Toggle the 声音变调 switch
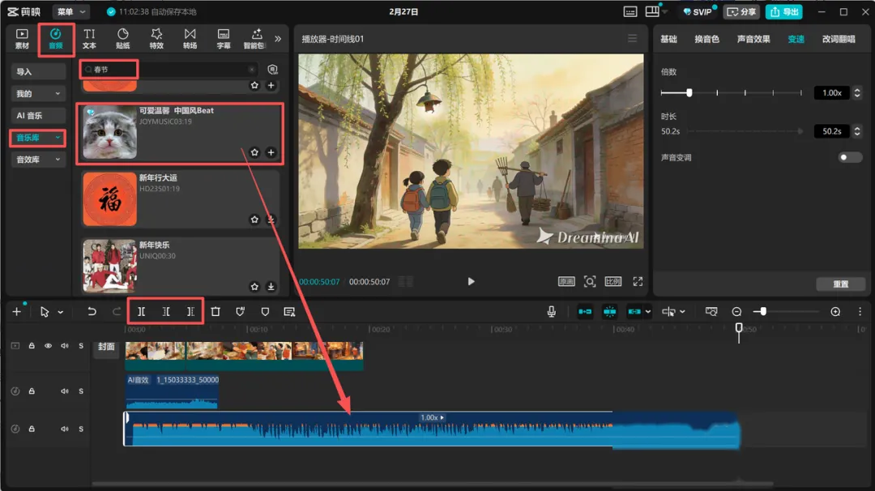 pos(850,157)
